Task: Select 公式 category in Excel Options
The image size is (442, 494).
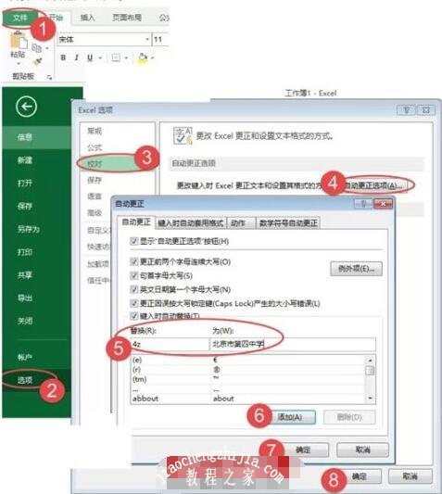Action: [x=95, y=147]
